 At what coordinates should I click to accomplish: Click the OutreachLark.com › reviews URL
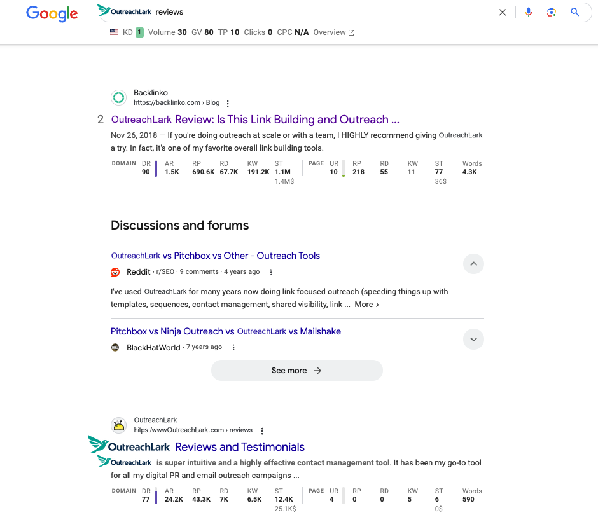(x=193, y=430)
